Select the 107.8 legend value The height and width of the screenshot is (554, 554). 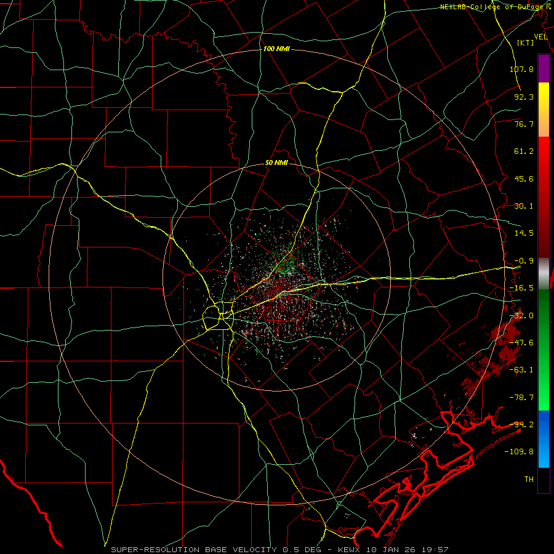tap(521, 69)
